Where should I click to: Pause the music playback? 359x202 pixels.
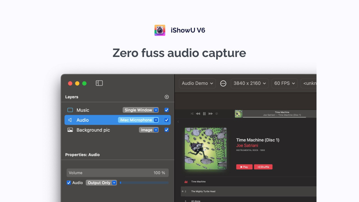click(x=204, y=114)
